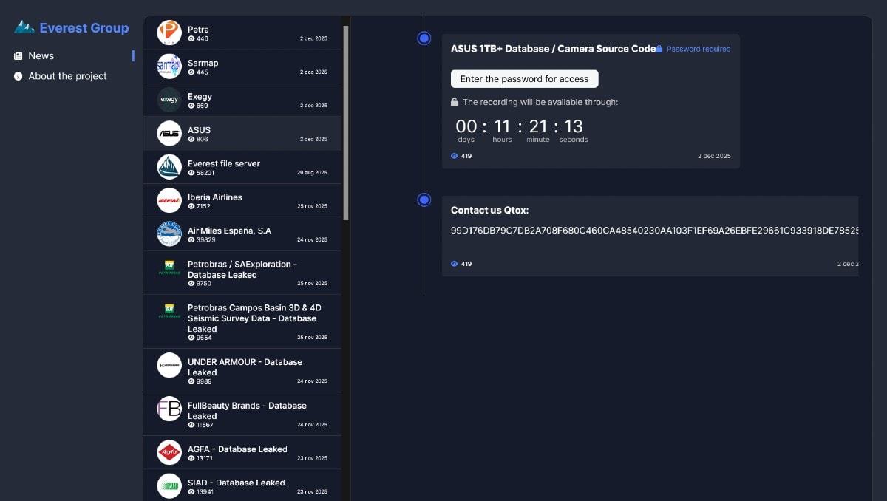The width and height of the screenshot is (887, 501).
Task: Click the 39829 view count for Air Miles
Action: 205,239
